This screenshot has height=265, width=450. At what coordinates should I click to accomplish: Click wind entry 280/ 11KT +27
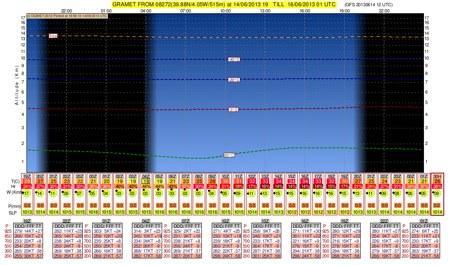pos(385,231)
